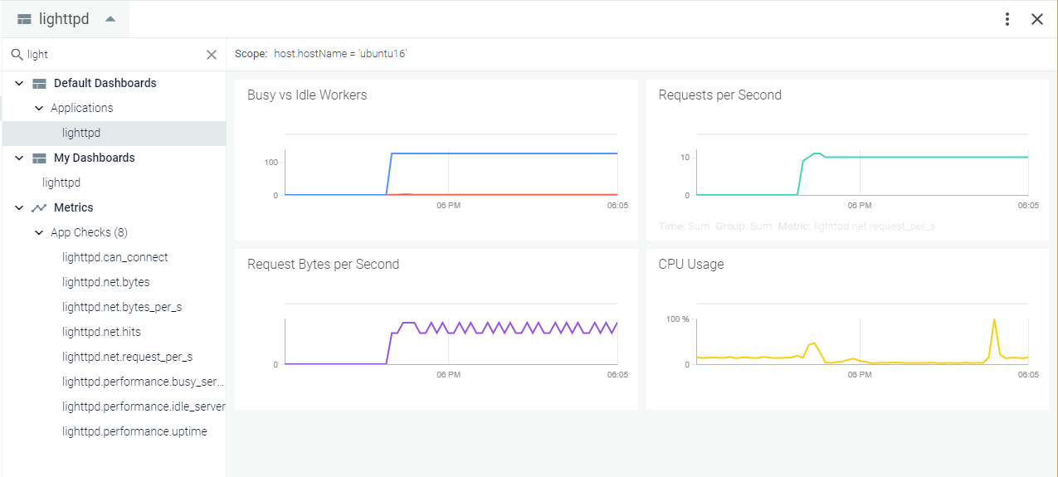Focus the search field containing 'light'

click(x=115, y=55)
